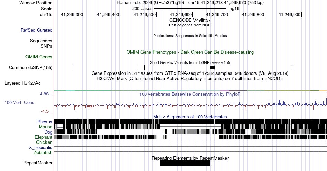327x171 pixels.
Task: Click the chr15: base position label
Action: (x=46, y=14)
